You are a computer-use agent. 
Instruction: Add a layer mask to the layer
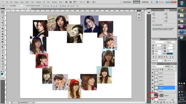pyautogui.click(x=161, y=102)
